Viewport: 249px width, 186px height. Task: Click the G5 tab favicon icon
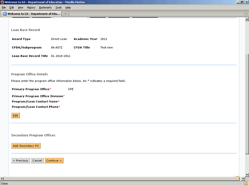(x=5, y=14)
